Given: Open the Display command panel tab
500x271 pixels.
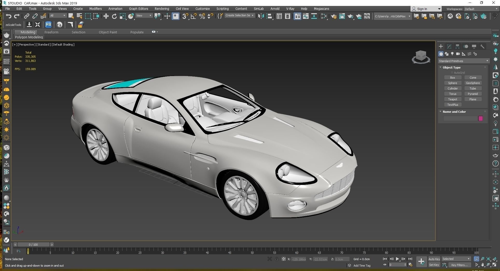Looking at the screenshot, I should (x=474, y=46).
